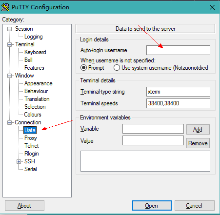Viewport: 220px width, 215px height.
Task: Open Selection settings category
Action: 35,107
